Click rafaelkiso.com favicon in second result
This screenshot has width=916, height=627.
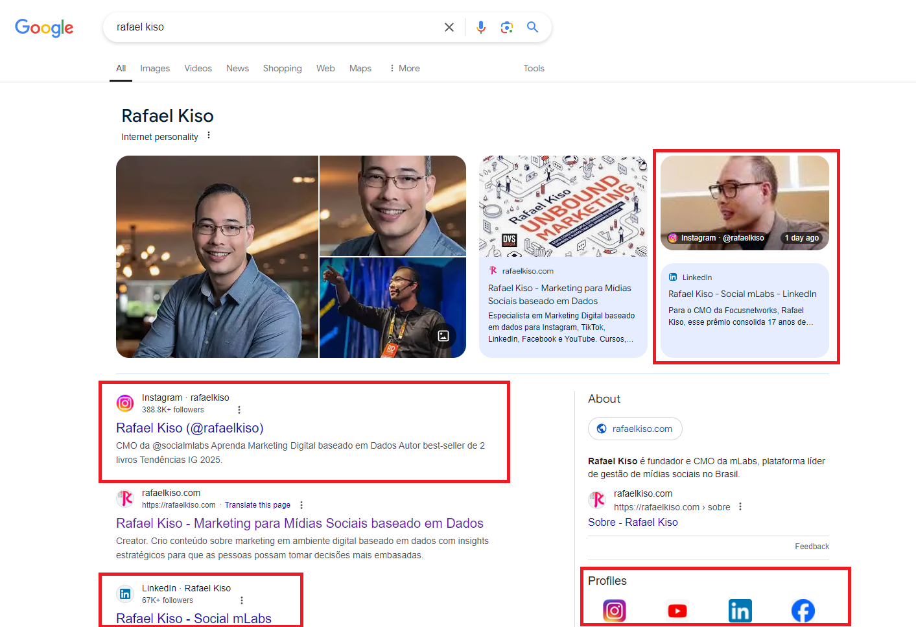125,499
